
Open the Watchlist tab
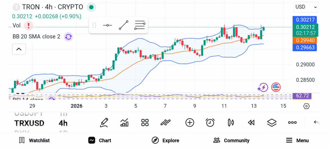34,140
